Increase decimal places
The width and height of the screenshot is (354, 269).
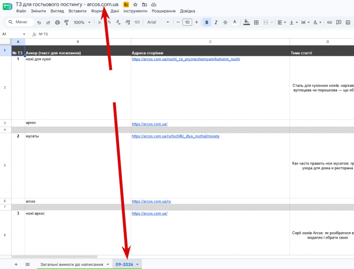[128, 22]
